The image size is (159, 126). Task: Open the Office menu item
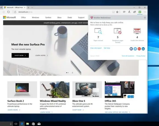coord(23,18)
